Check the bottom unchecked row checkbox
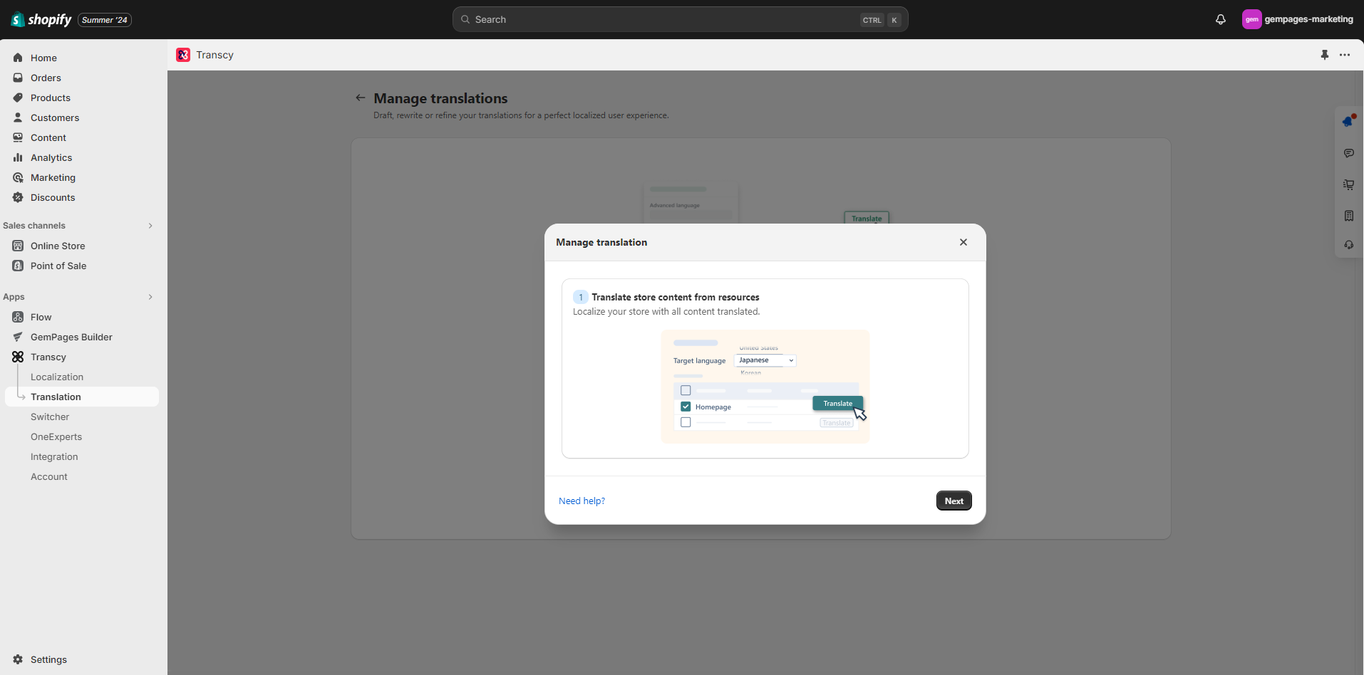The height and width of the screenshot is (675, 1364). [686, 422]
